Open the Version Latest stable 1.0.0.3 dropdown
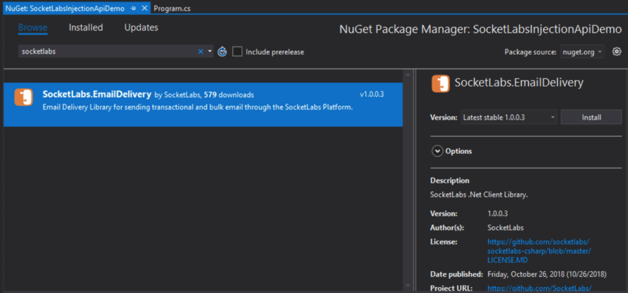Viewport: 628px width, 293px height. pos(509,117)
